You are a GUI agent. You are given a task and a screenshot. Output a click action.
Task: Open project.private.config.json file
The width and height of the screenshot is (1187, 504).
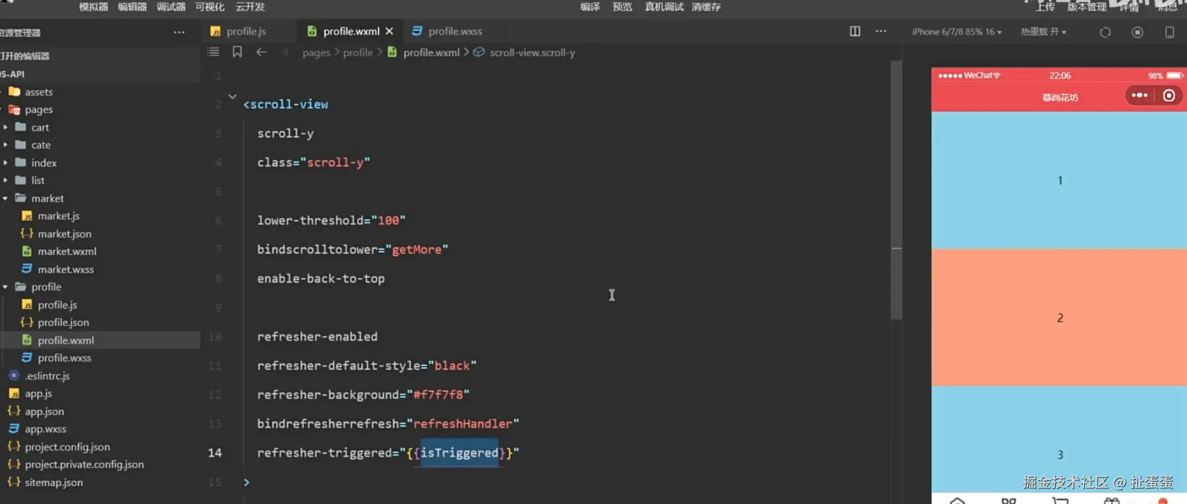pos(84,464)
